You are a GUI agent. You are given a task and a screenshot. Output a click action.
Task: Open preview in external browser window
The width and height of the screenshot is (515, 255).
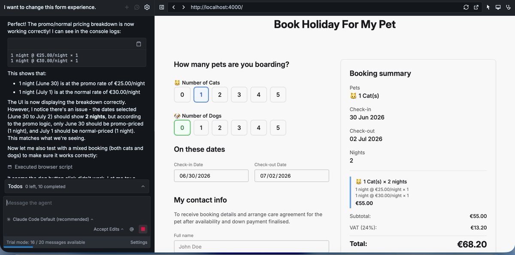click(x=476, y=7)
